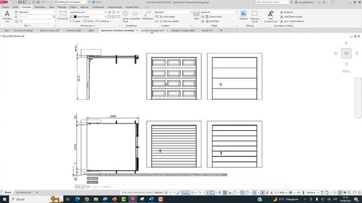Open the Drafting & Annotation workspace dropdown
Screen dimensions: 362x203
[x=71, y=2]
